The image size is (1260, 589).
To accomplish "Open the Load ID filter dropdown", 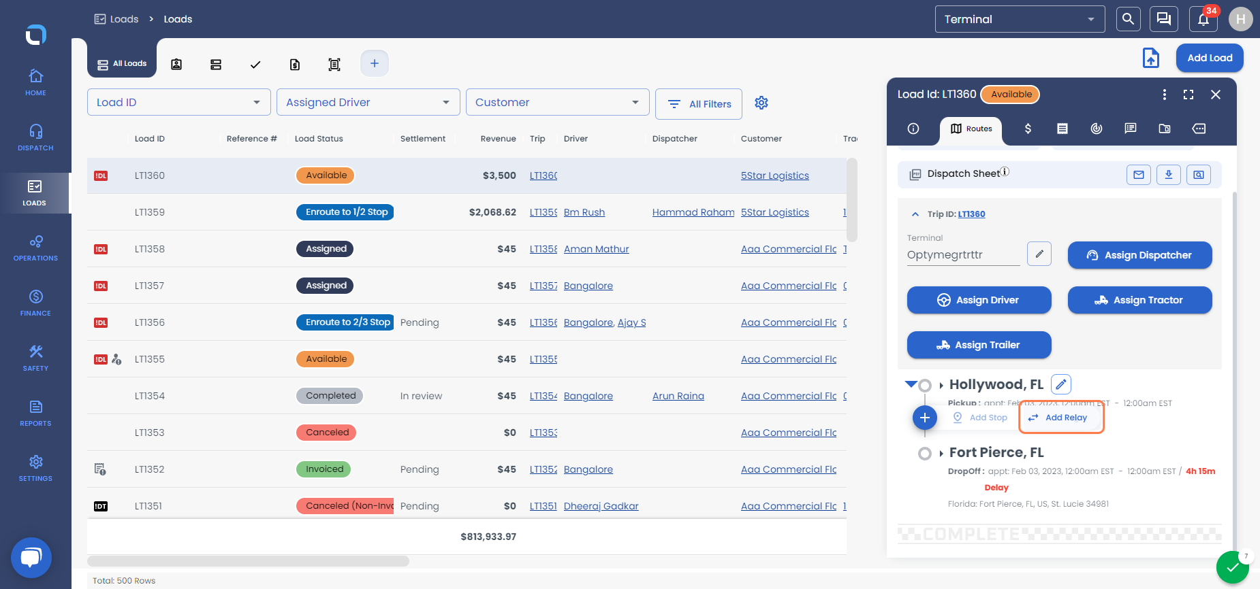I will point(179,102).
